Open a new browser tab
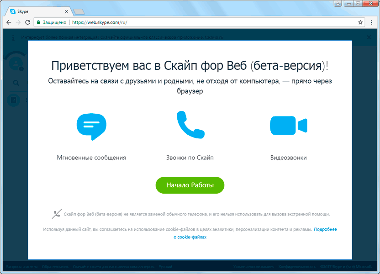380x274 pixels. tap(79, 11)
